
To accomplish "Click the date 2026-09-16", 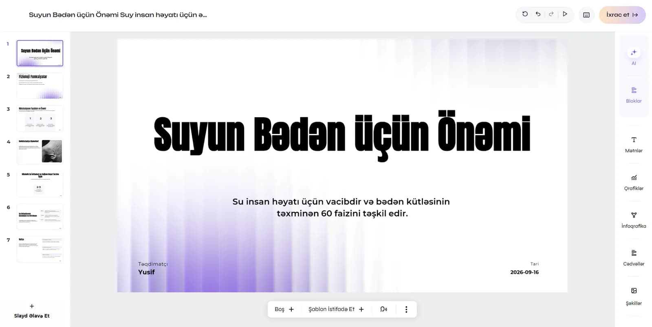I will [524, 272].
